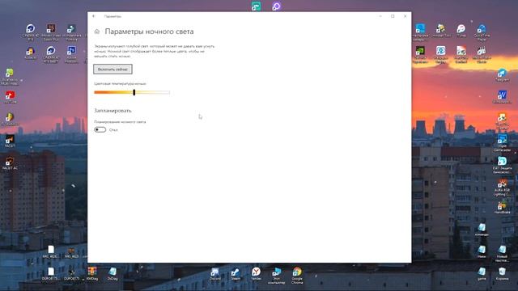The height and width of the screenshot is (291, 518).
Task: Select the FACEIT AC desktop shortcut
Action: click(x=10, y=163)
